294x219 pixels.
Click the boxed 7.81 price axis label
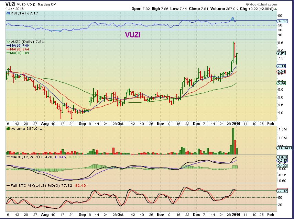pos(281,53)
